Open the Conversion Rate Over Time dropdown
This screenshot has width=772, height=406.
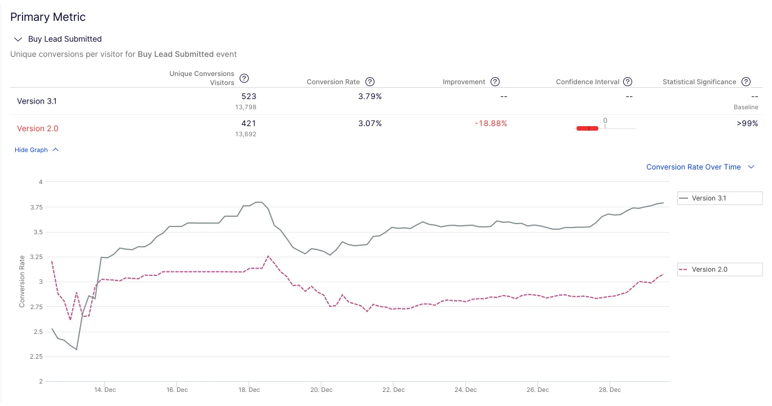pos(693,167)
